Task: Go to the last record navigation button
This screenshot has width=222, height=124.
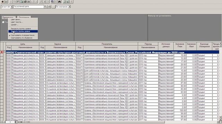Action: point(21,122)
